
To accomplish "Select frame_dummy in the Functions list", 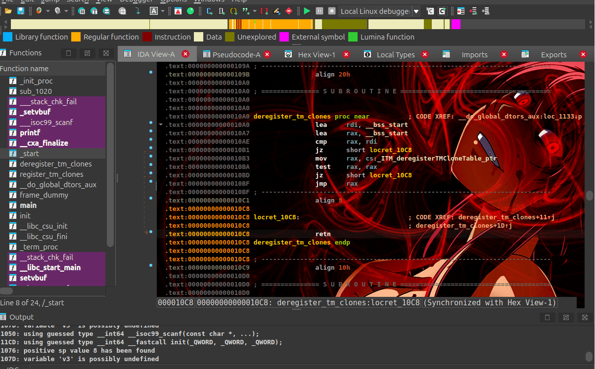I will (44, 195).
